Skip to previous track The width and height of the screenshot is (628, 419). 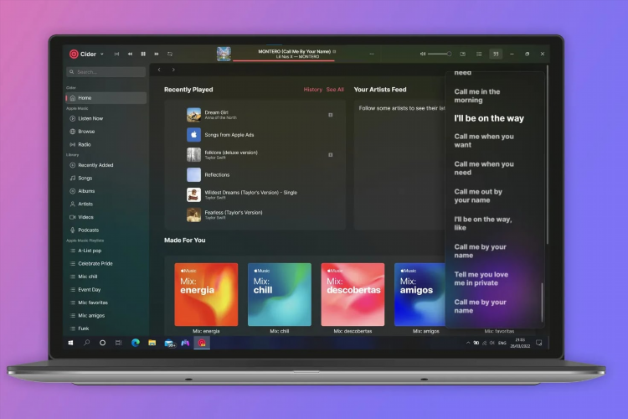130,54
